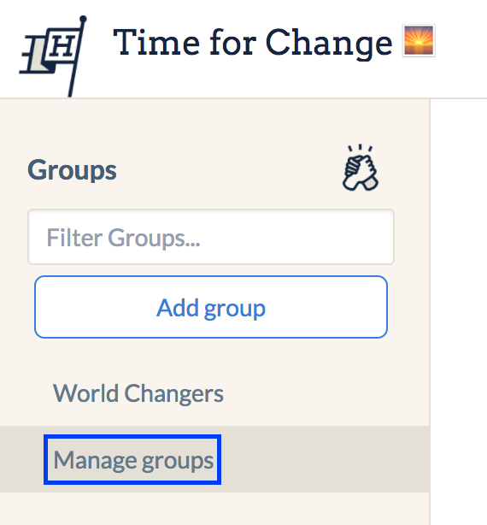Click empty space right of Manage groups
Screen dimensions: 487x525
coord(325,459)
